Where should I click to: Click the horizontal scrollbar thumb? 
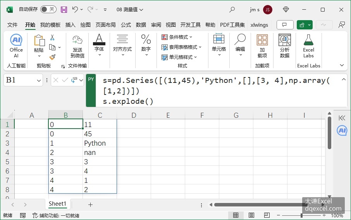(261, 205)
